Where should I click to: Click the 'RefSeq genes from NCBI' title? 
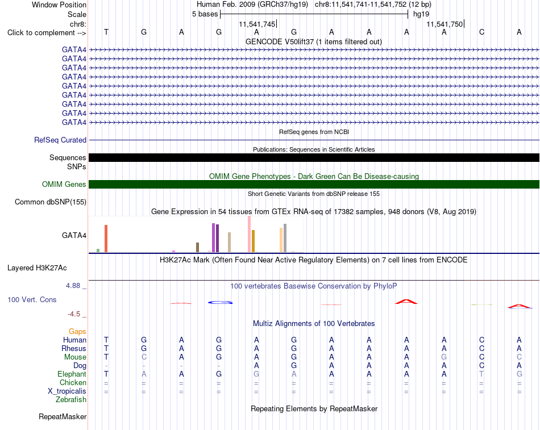(x=314, y=132)
